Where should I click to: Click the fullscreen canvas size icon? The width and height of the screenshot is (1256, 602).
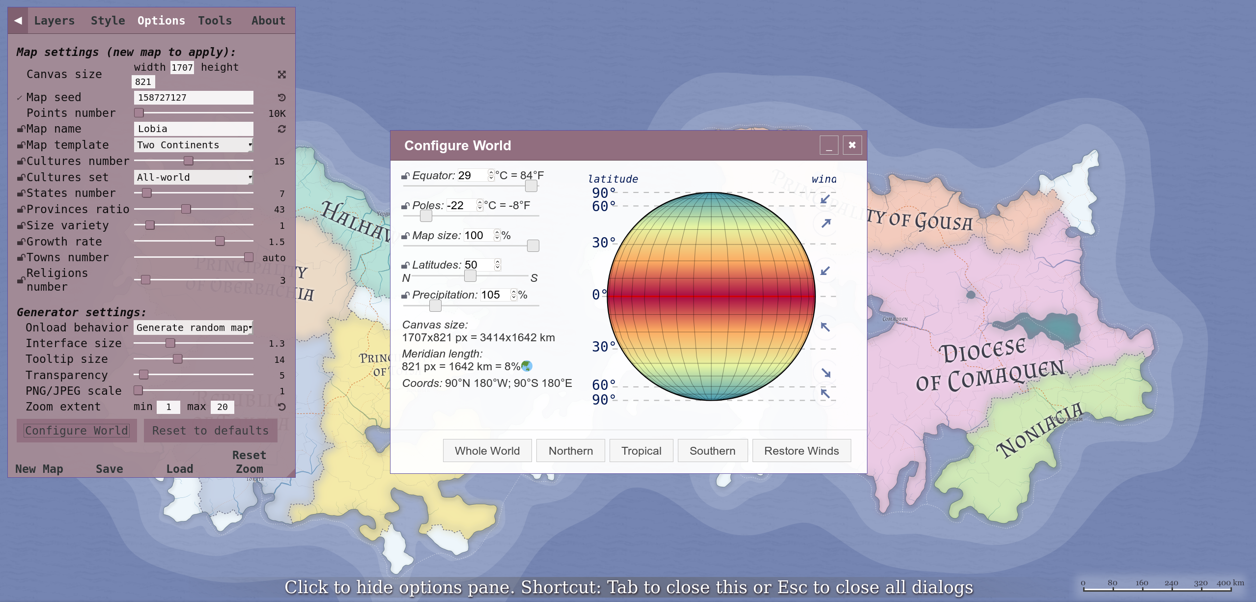[x=281, y=75]
